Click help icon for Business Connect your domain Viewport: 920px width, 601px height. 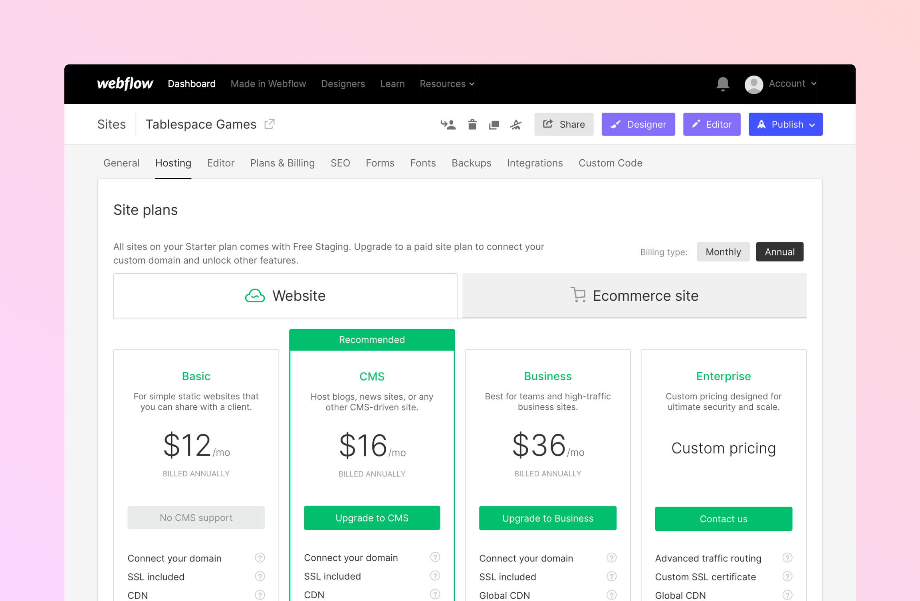[x=611, y=557]
